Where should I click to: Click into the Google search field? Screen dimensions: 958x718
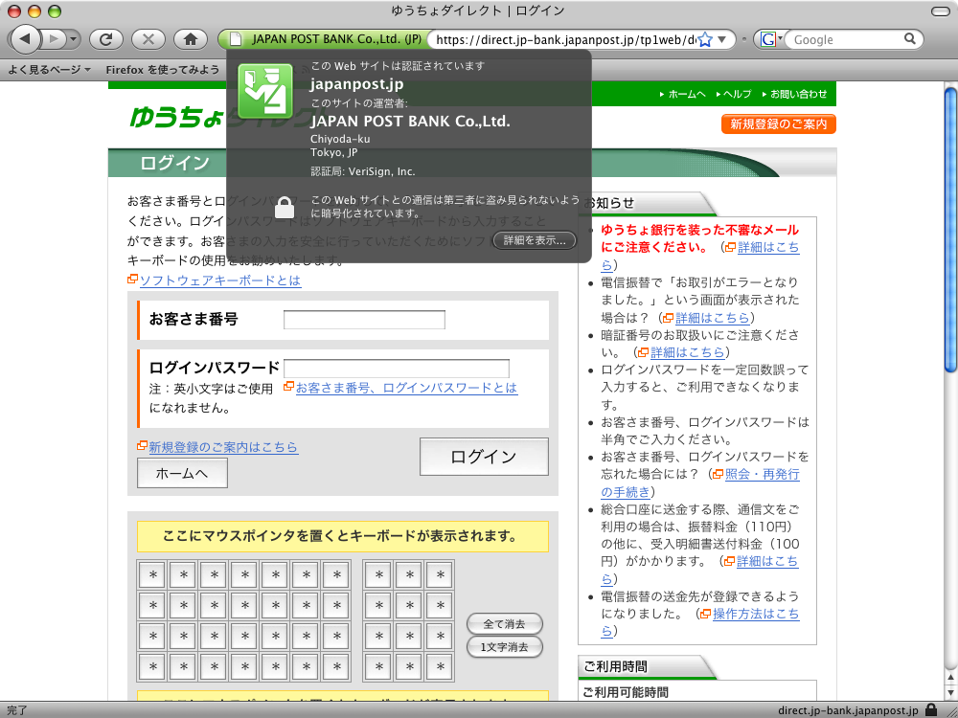point(846,39)
